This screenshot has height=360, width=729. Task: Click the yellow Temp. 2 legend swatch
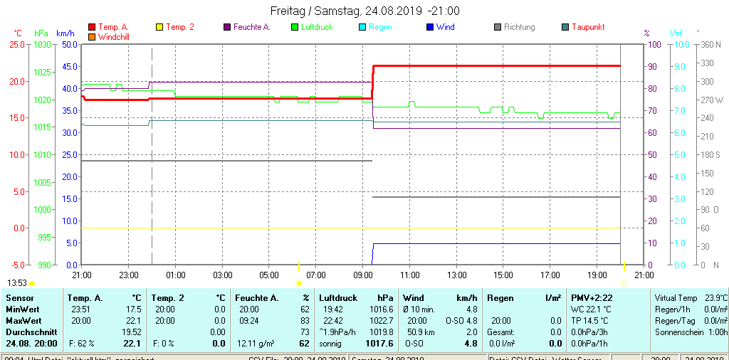pyautogui.click(x=159, y=27)
